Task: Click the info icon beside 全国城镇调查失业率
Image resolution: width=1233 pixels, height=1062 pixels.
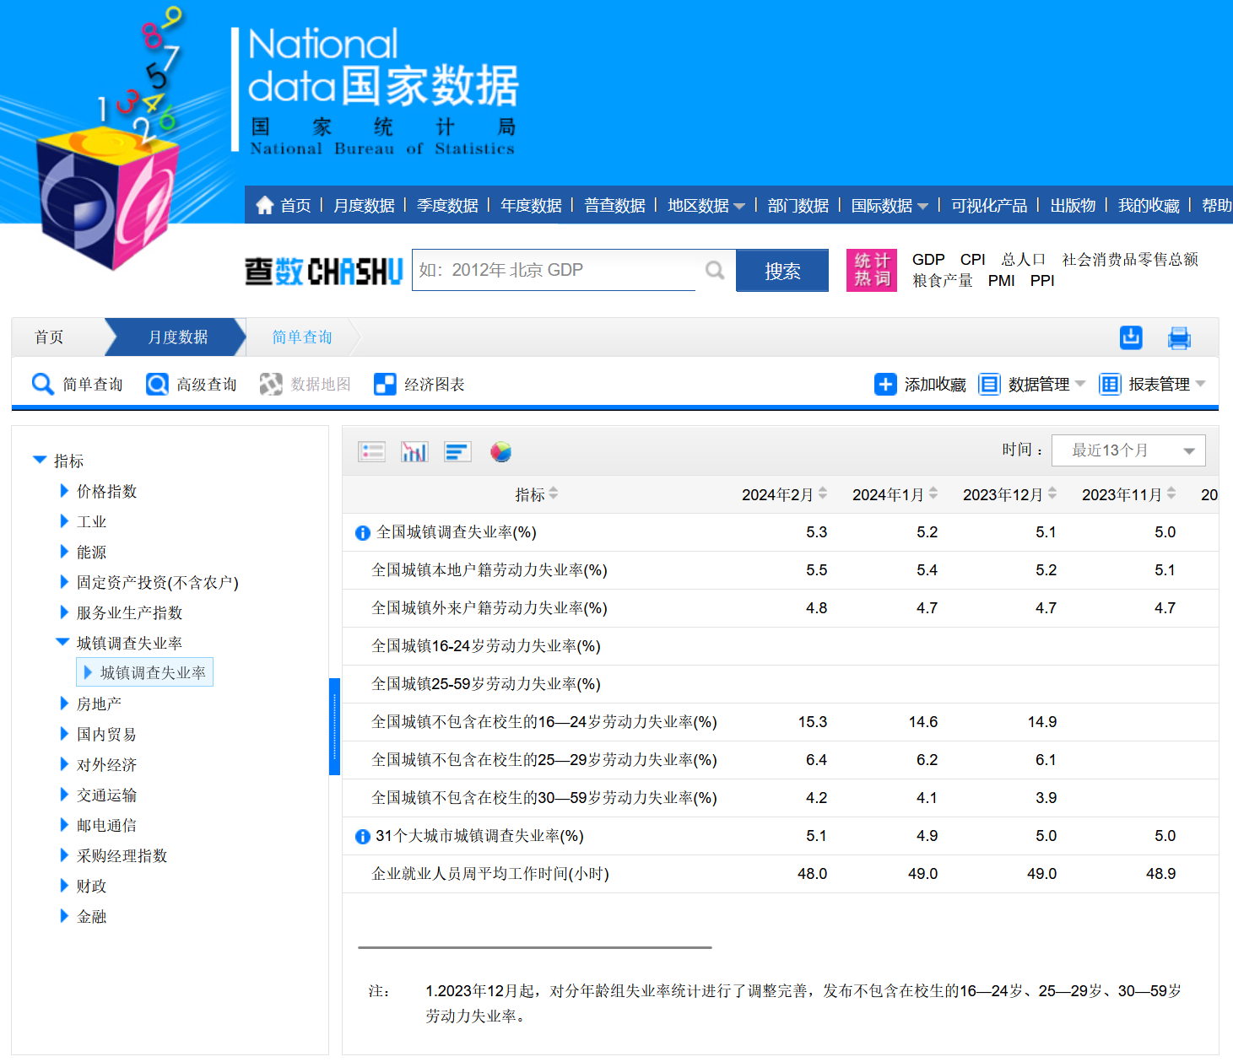Action: tap(361, 532)
